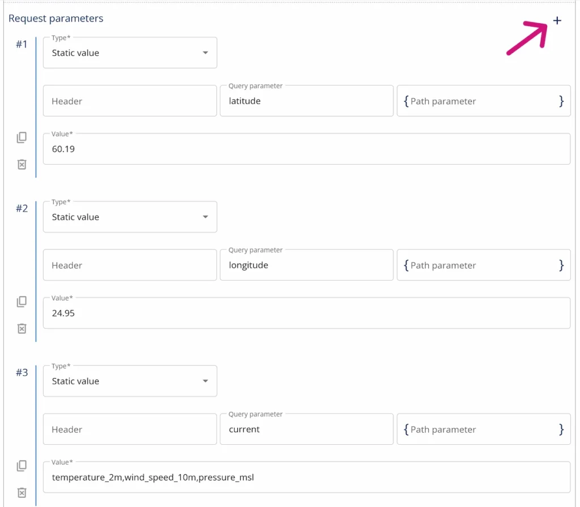Click the opening brace in parameter #1's Path field

pyautogui.click(x=406, y=101)
